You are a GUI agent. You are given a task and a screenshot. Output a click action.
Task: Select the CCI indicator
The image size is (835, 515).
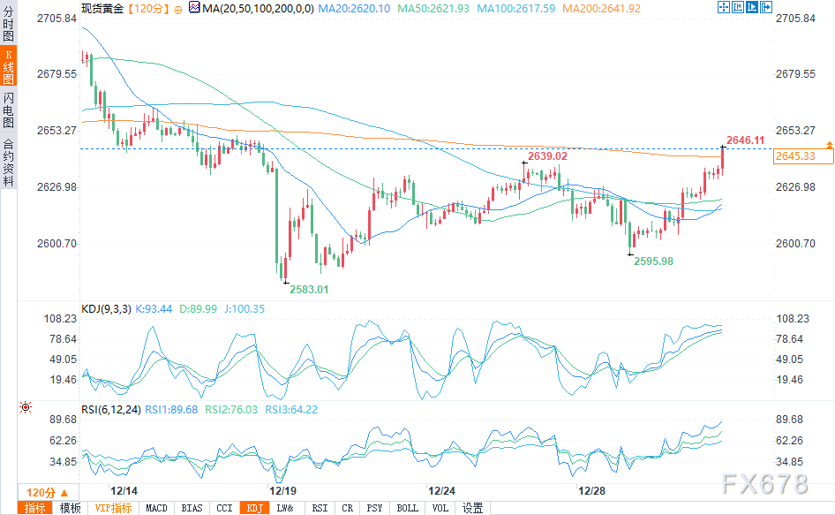tap(225, 508)
